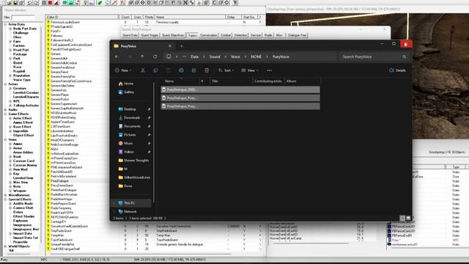This screenshot has width=469, height=264.
Task: Expand the NPC node in object tree
Action: (x=10, y=101)
